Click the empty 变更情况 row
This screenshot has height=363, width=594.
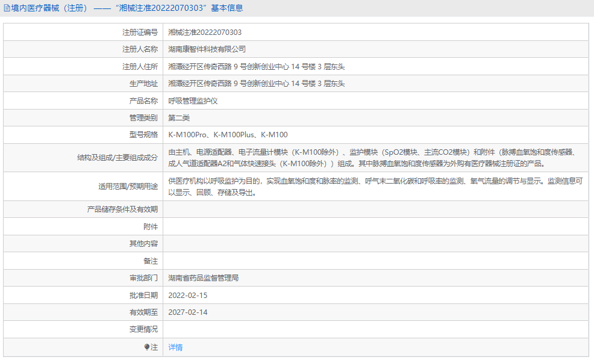(301, 330)
